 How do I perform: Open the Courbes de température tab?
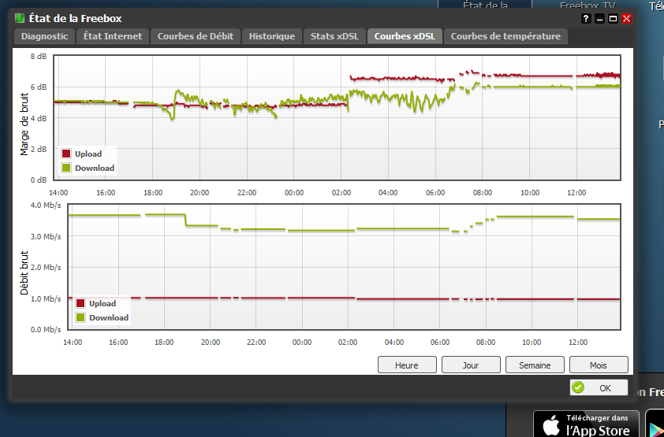505,36
